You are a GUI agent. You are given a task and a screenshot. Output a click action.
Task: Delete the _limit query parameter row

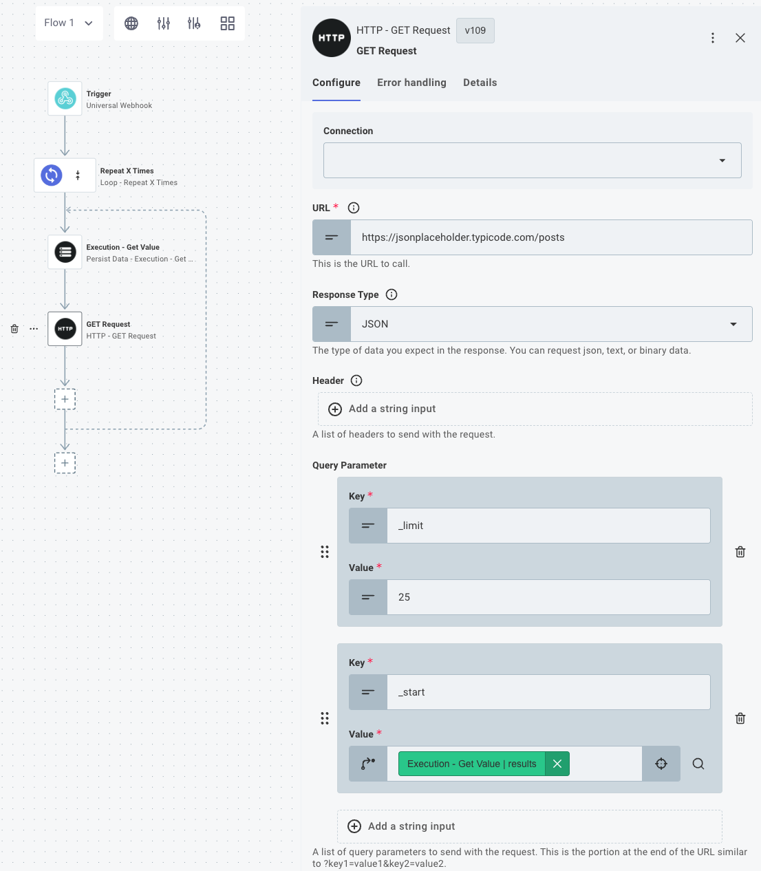[x=740, y=551]
